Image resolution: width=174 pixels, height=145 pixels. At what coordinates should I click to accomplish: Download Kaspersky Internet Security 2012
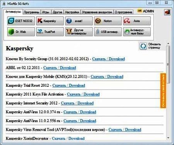(77, 103)
